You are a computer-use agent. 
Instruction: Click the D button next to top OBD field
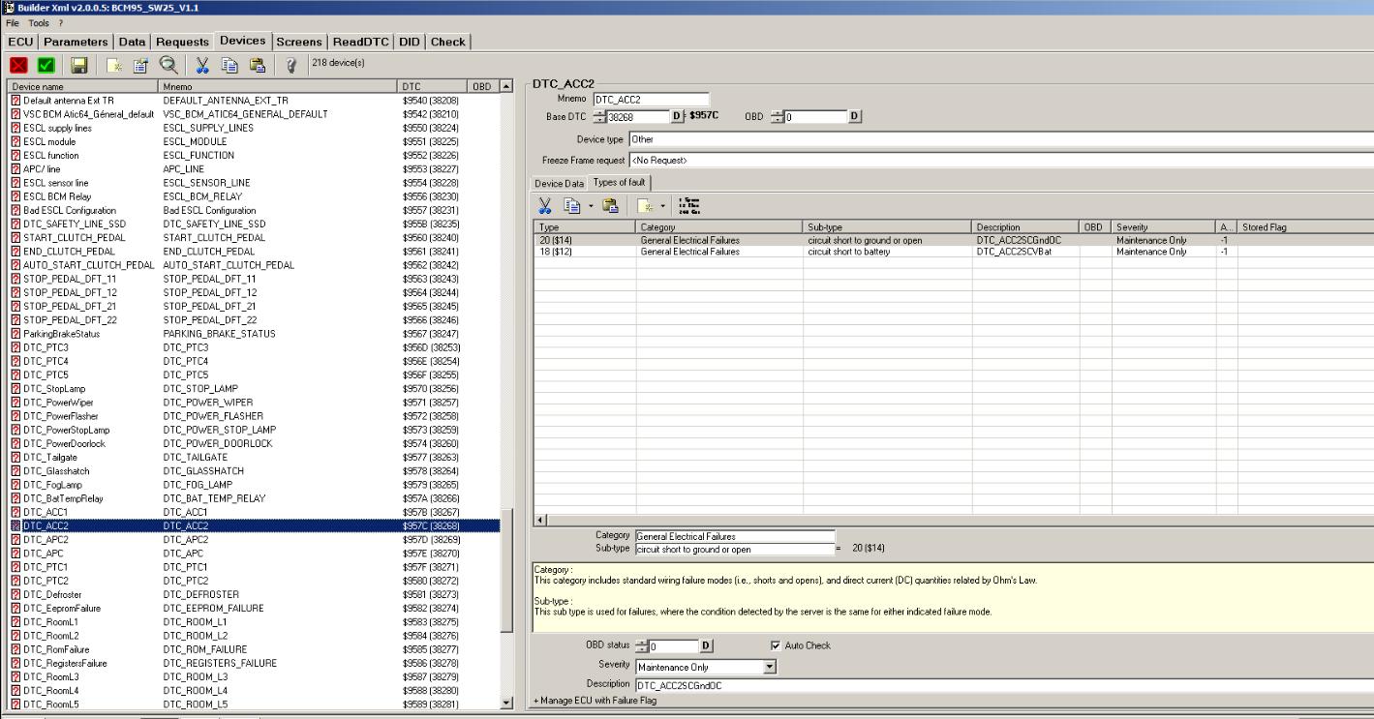(x=855, y=116)
